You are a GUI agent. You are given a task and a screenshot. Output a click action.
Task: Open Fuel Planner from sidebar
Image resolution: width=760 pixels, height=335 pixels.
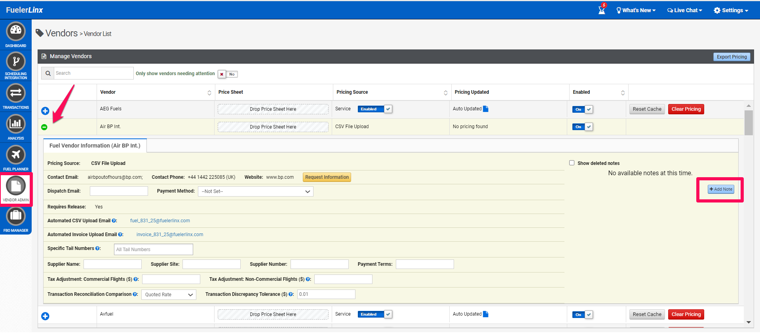(16, 155)
